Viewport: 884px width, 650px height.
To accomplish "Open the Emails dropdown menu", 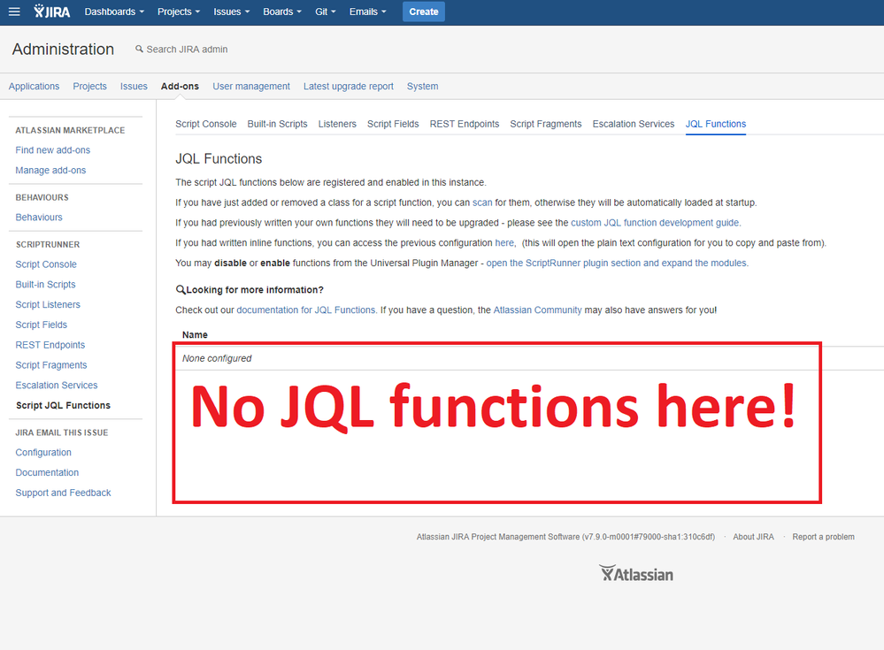I will 367,11.
